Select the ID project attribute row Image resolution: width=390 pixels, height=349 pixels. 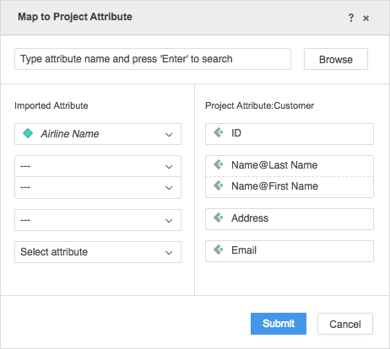pos(290,134)
